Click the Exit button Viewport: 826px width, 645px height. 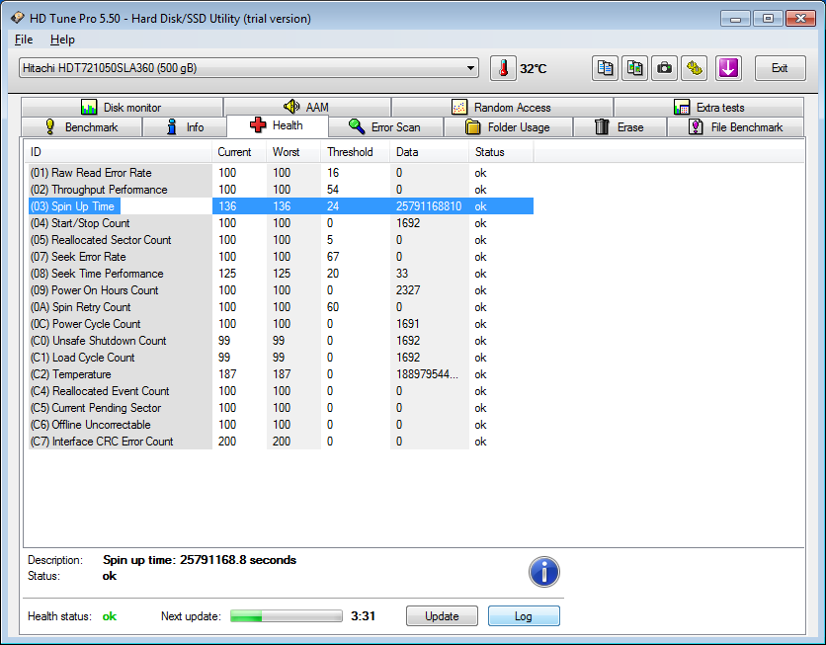click(780, 68)
